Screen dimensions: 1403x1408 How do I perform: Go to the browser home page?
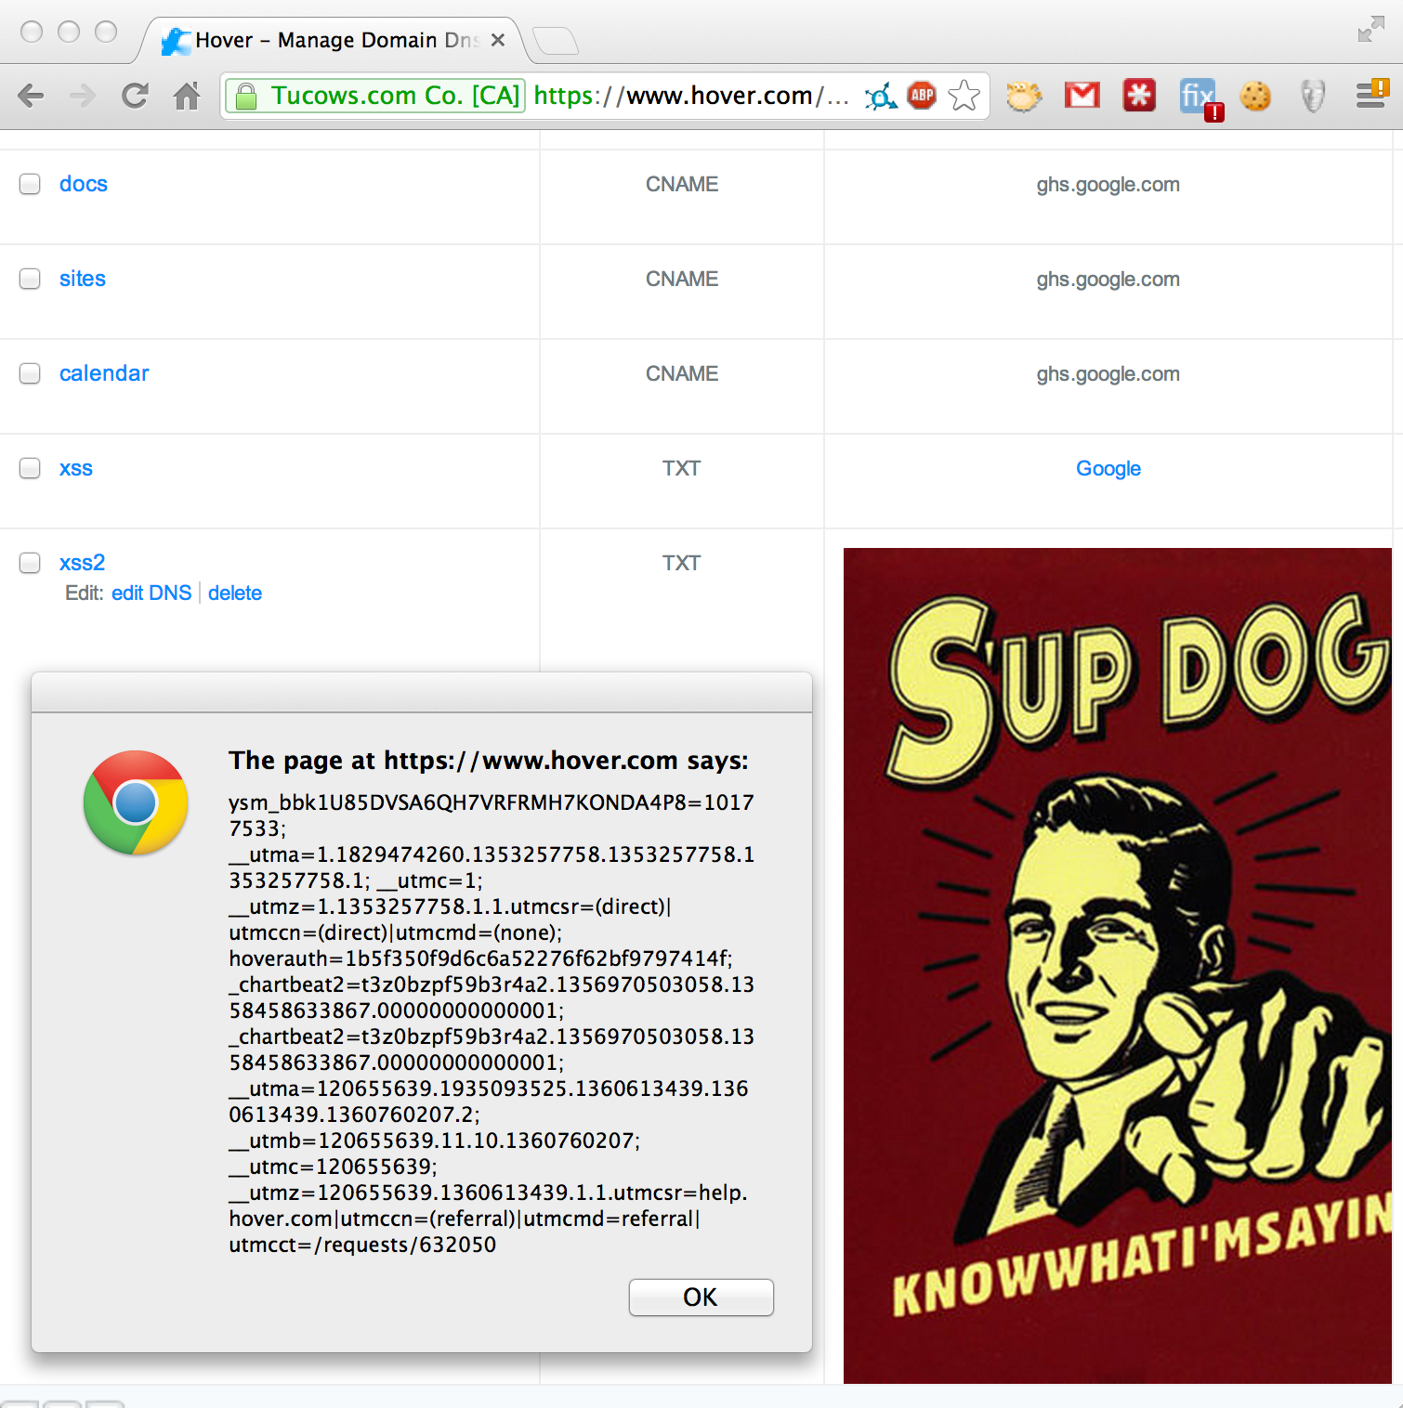[x=187, y=96]
